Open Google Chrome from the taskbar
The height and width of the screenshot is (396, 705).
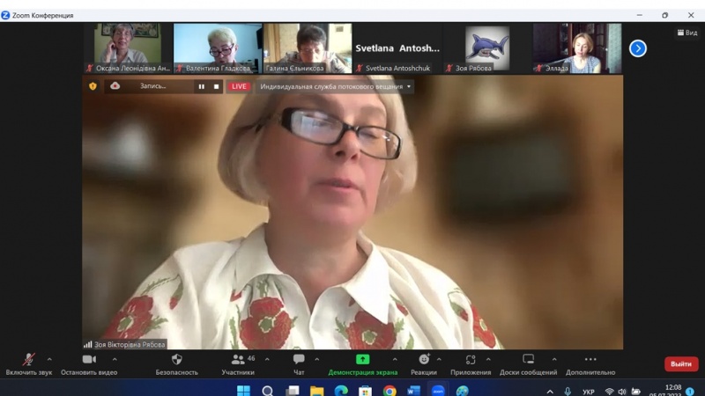pyautogui.click(x=390, y=391)
